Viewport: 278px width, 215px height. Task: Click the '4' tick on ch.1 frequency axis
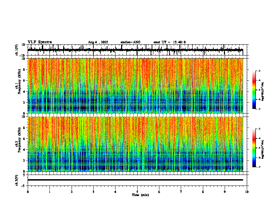point(25,92)
